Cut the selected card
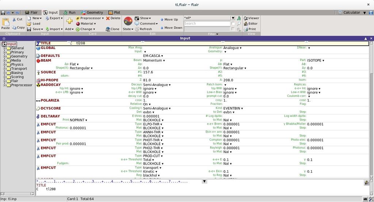 (x=18, y=19)
